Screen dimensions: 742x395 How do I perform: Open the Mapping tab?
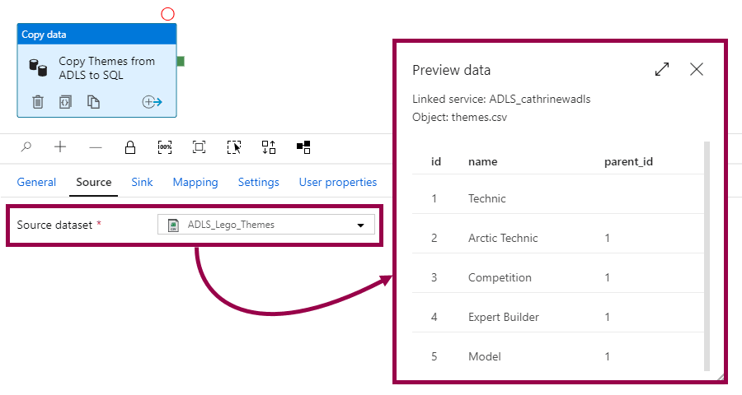195,182
